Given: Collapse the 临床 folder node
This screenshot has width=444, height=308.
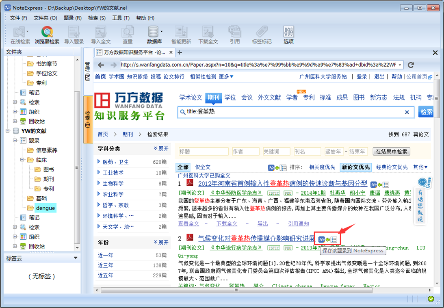Looking at the screenshot, I should click(22, 160).
